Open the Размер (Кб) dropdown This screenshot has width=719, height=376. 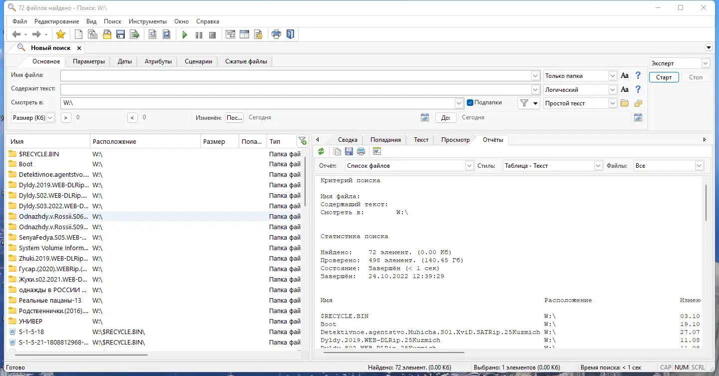50,118
